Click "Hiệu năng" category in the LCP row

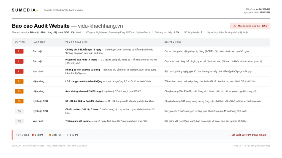tap(38, 81)
